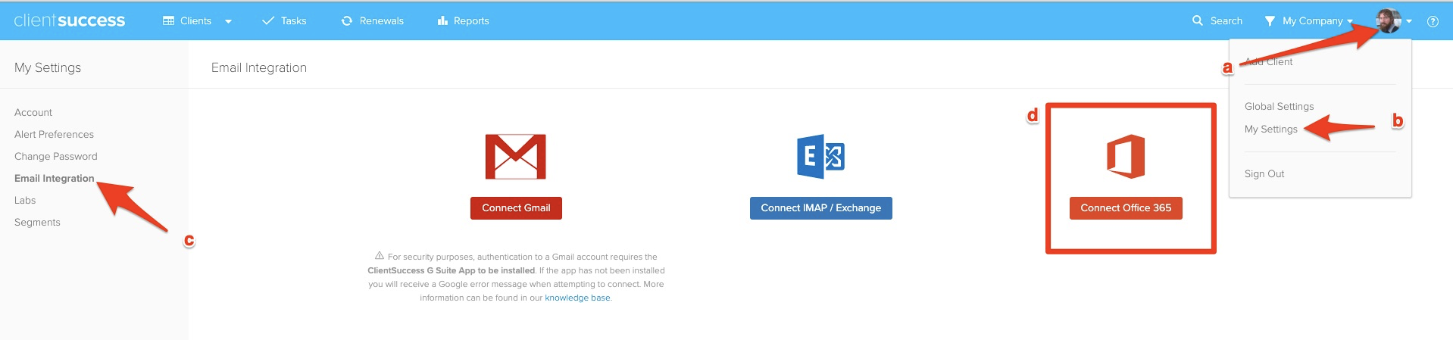This screenshot has width=1453, height=340.
Task: Click the security warning triangle icon
Action: point(380,256)
